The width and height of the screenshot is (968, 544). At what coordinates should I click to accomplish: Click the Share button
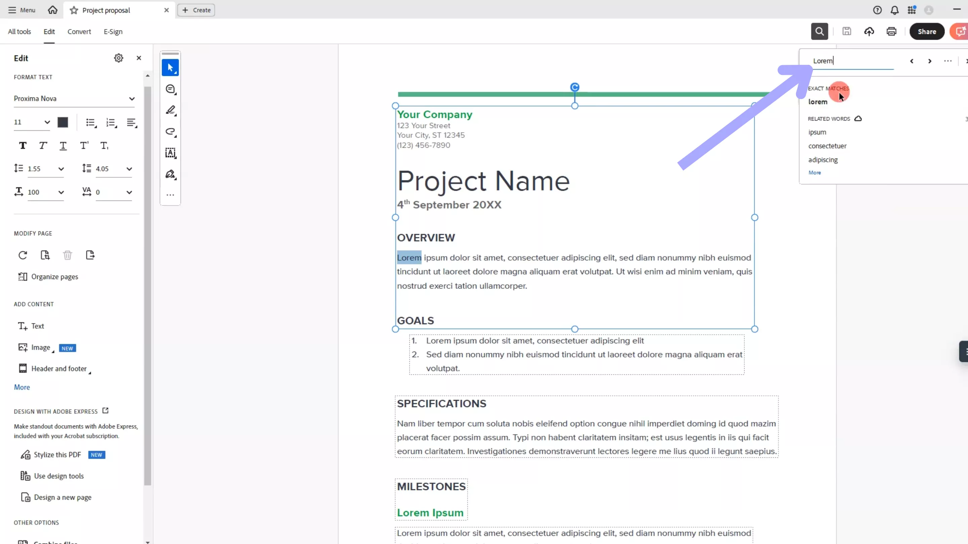point(927,32)
